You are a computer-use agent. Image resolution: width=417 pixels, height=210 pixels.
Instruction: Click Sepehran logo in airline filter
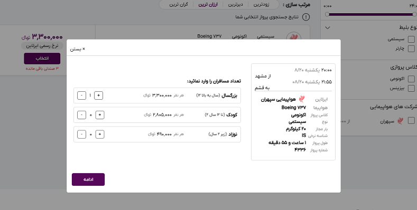click(x=400, y=121)
